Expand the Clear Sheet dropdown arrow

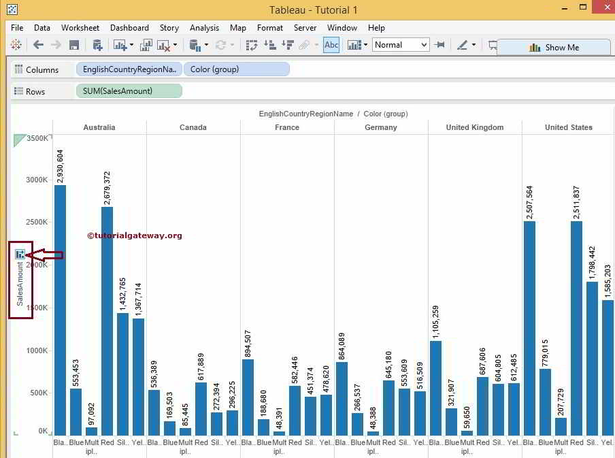point(175,45)
